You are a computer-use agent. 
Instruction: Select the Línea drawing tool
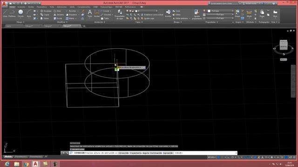pyautogui.click(x=5, y=13)
